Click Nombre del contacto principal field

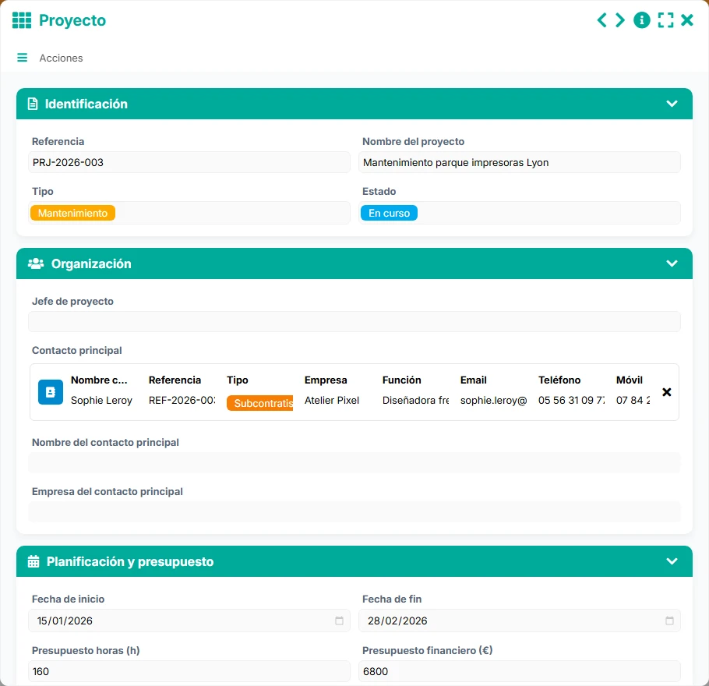354,463
